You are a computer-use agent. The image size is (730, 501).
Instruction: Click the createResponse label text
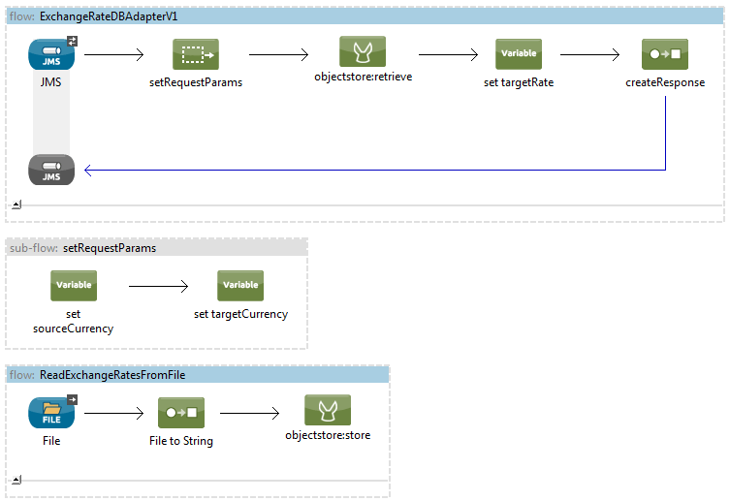[664, 83]
